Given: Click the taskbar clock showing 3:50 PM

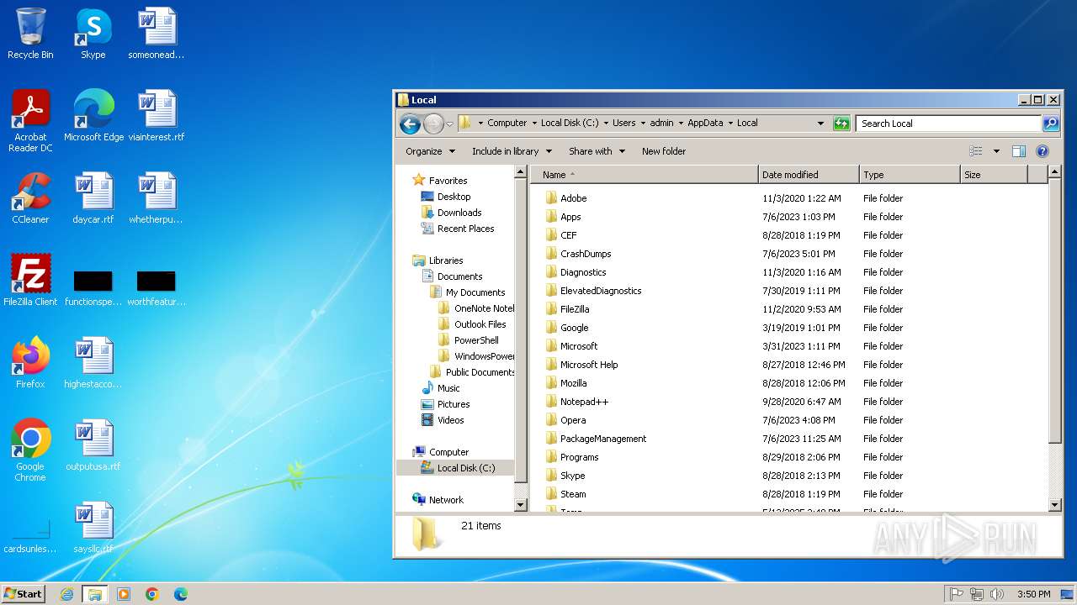Looking at the screenshot, I should 1033,594.
